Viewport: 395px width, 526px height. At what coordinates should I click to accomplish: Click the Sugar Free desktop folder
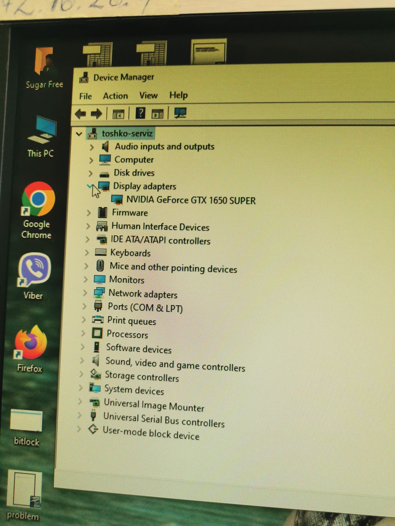coord(44,68)
